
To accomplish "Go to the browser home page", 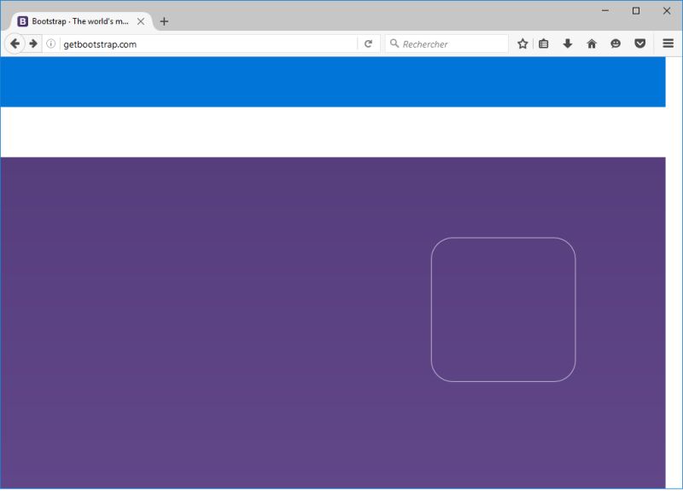I will pyautogui.click(x=593, y=43).
